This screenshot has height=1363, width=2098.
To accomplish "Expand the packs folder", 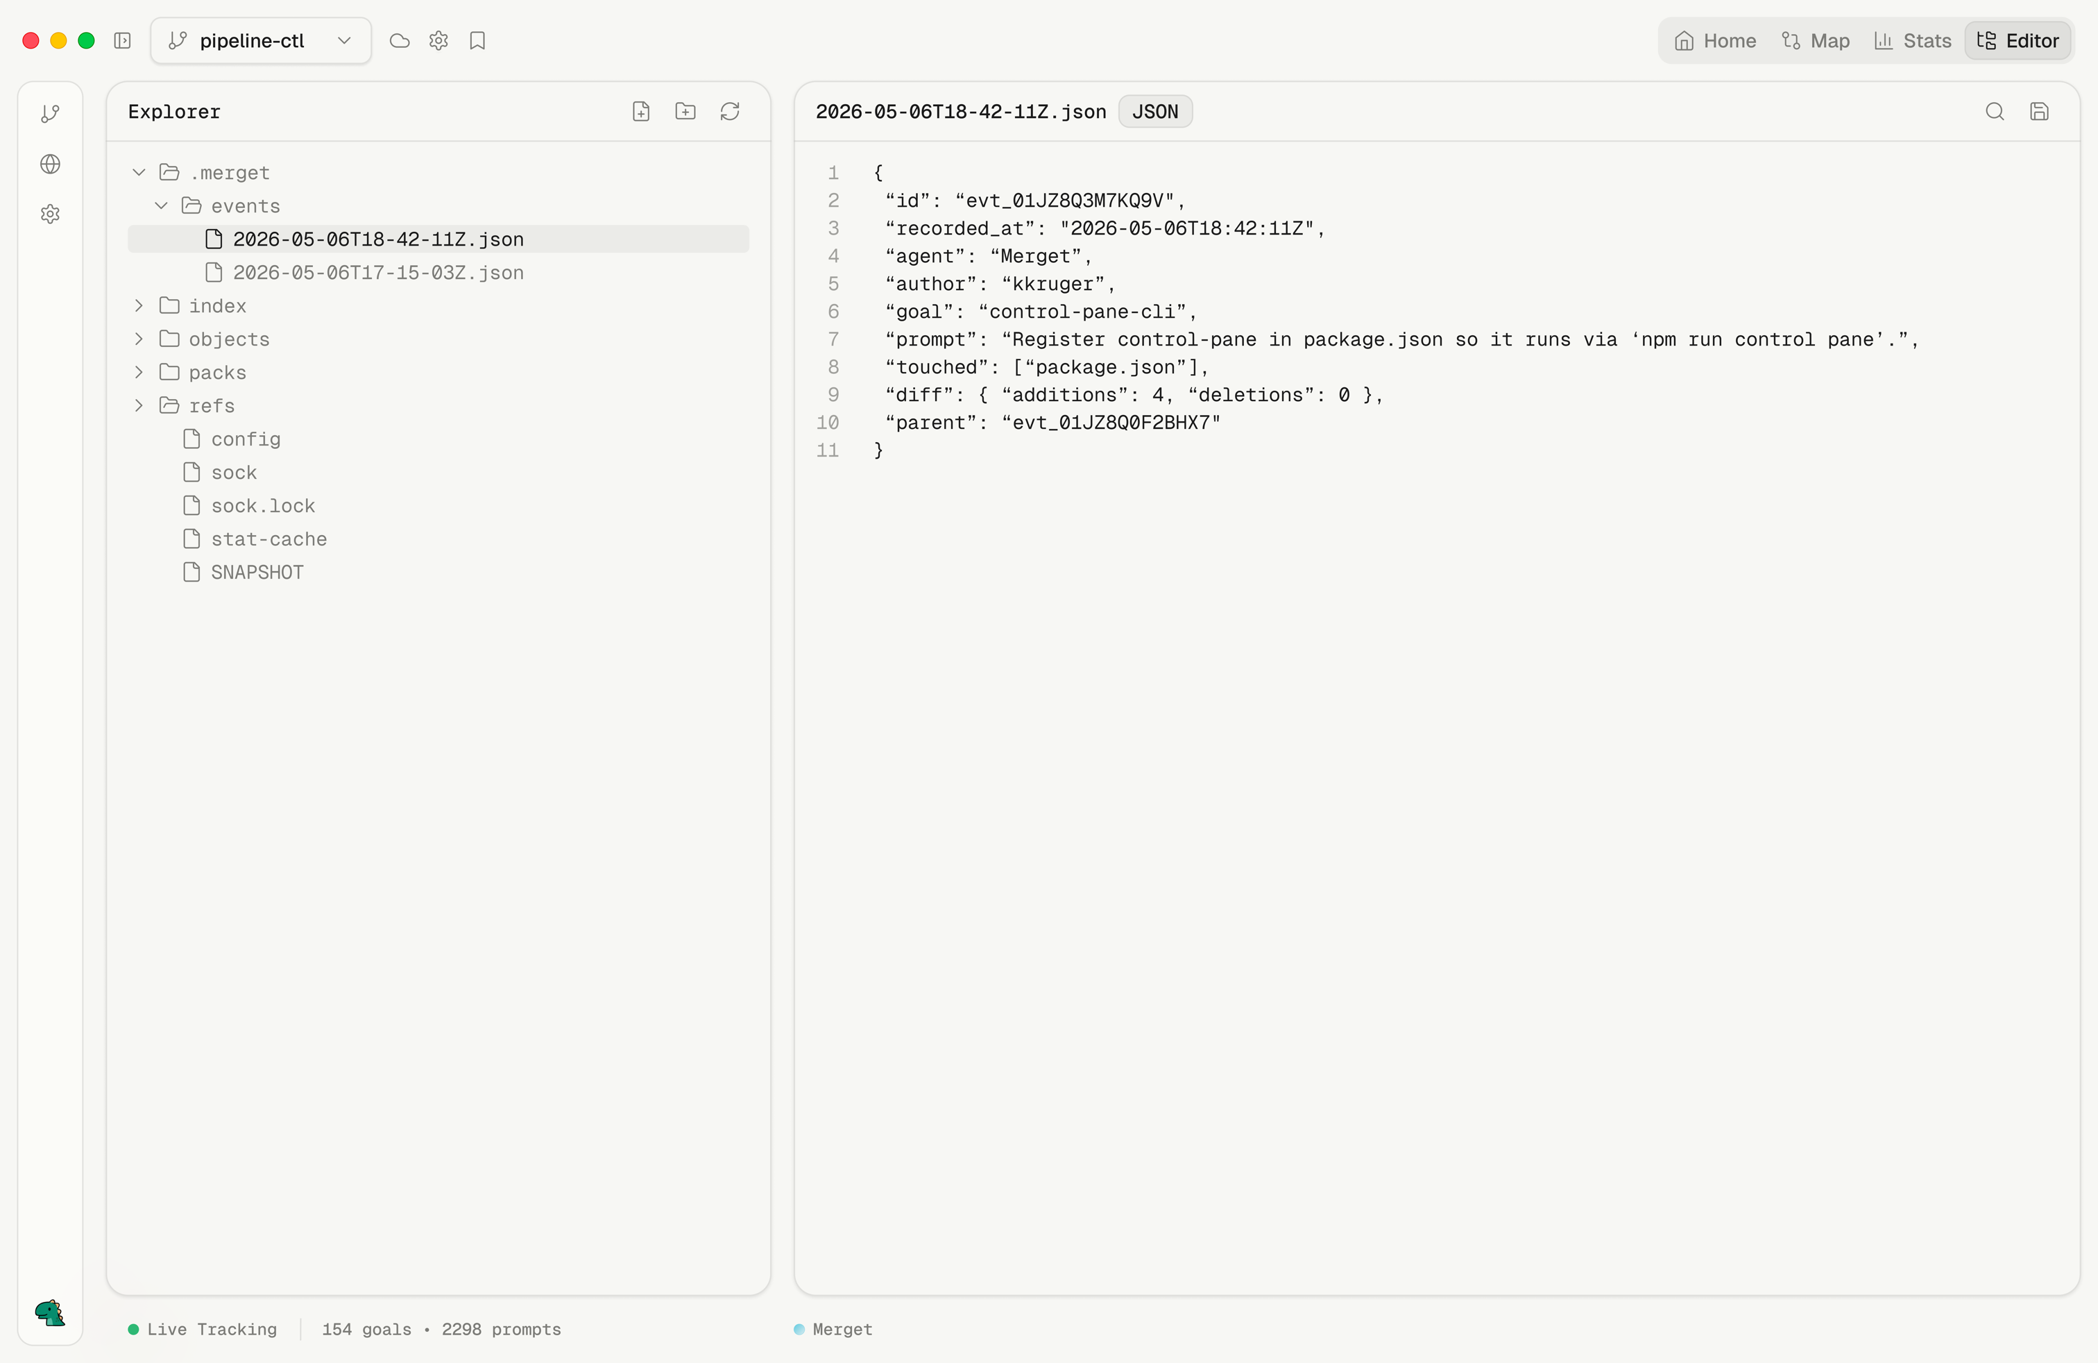I will [138, 372].
